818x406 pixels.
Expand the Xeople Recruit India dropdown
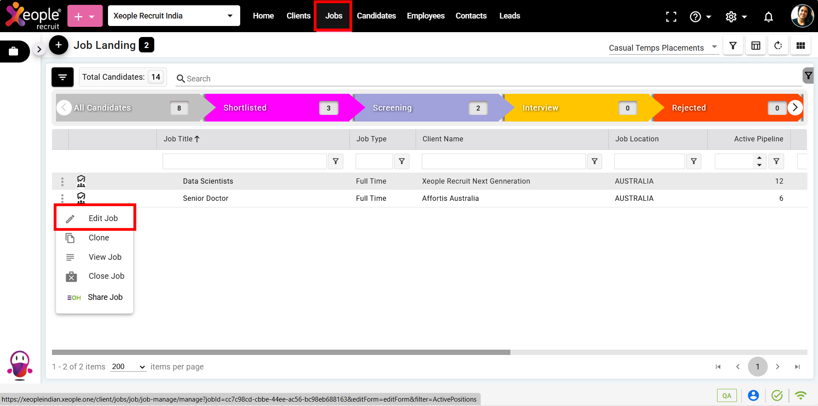coord(174,16)
